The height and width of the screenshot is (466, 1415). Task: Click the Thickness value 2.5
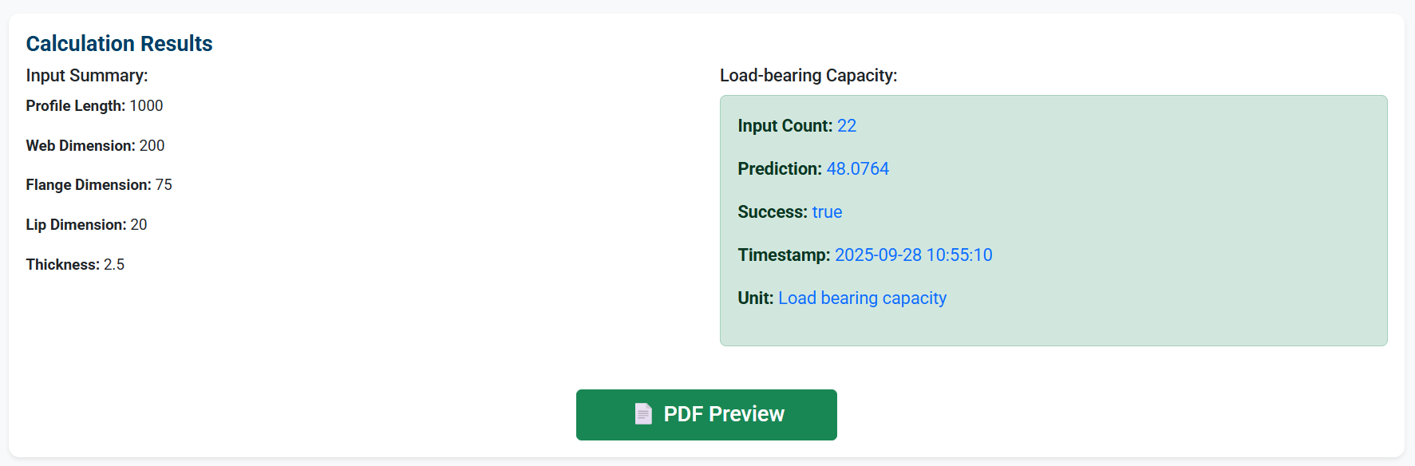coord(114,264)
